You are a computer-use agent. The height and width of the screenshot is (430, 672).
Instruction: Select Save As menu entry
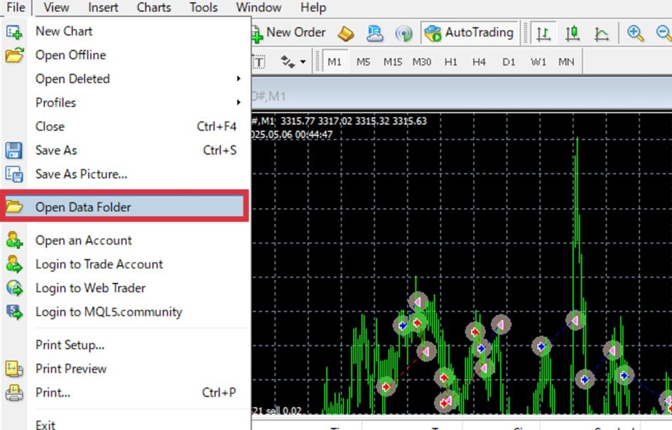click(126, 150)
